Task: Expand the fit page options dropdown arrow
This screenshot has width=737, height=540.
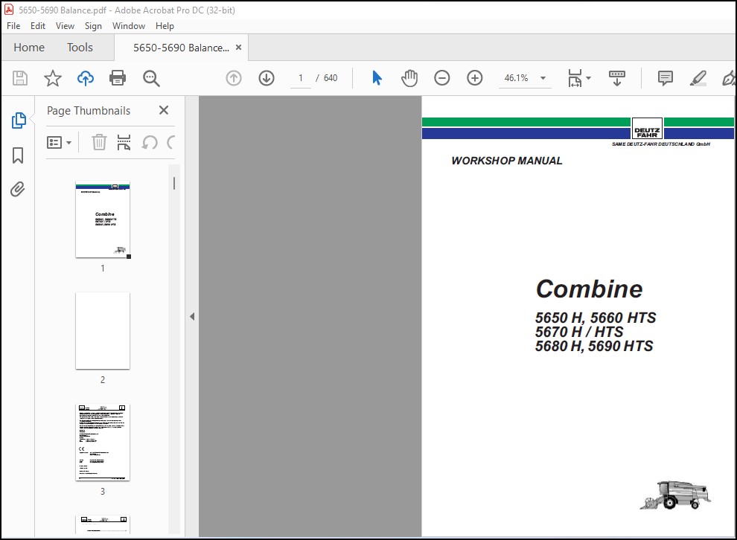Action: pos(588,78)
